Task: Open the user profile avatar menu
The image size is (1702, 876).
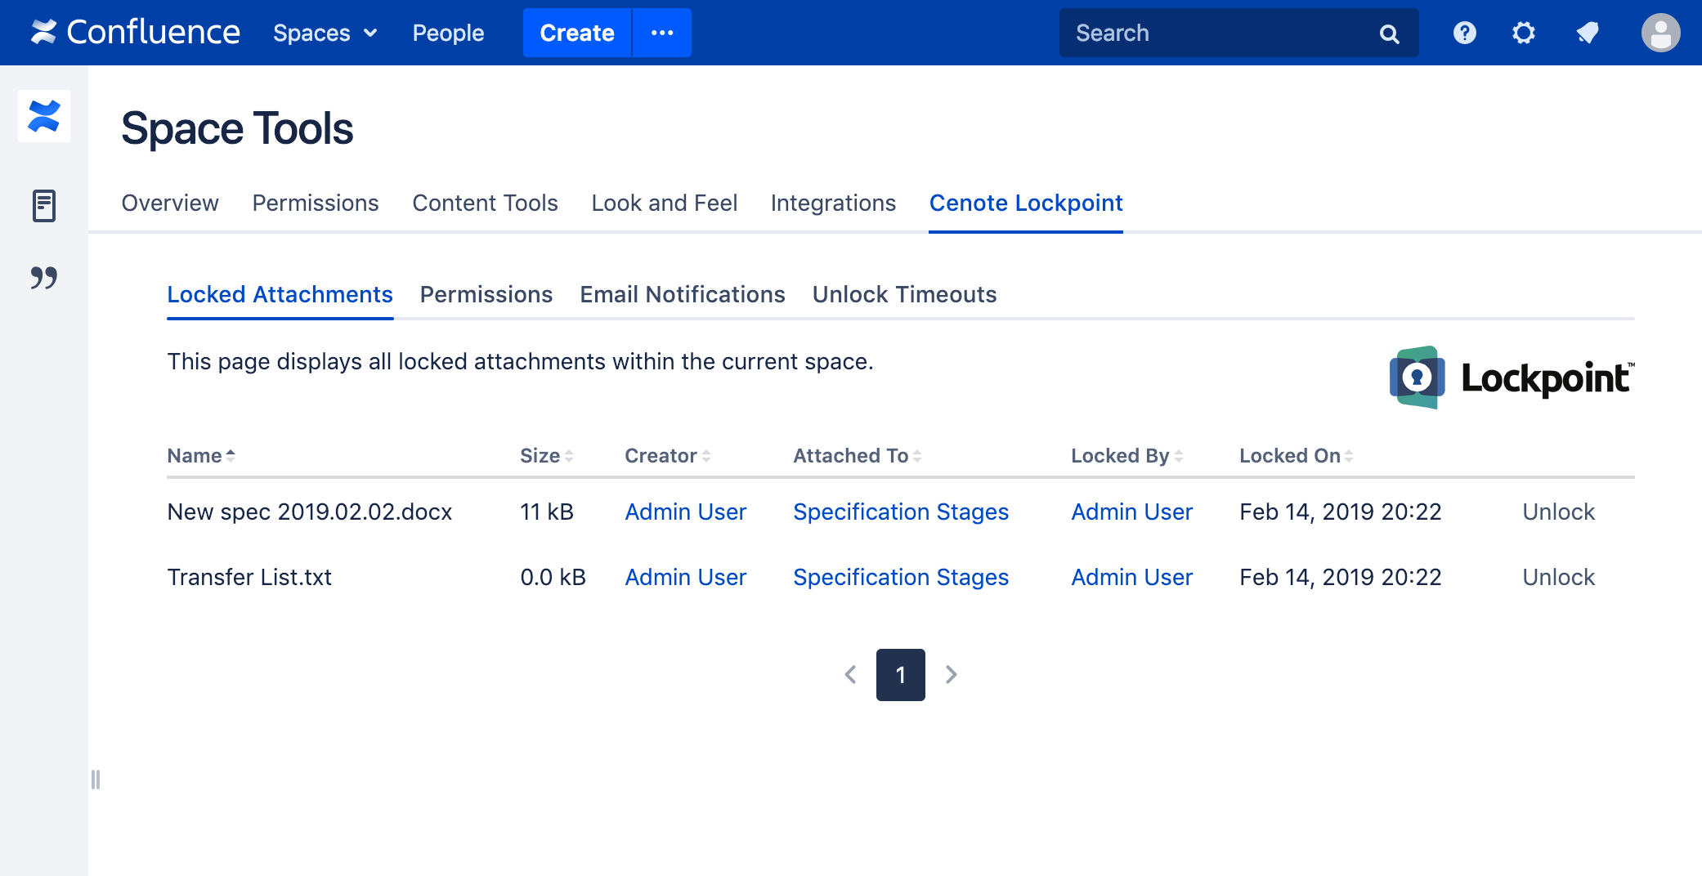Action: (1660, 33)
